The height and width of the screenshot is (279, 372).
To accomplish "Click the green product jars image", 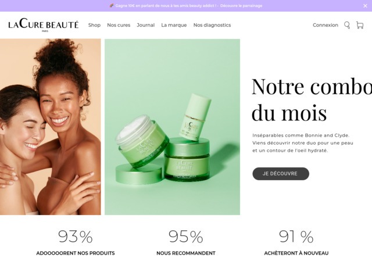I will click(172, 127).
